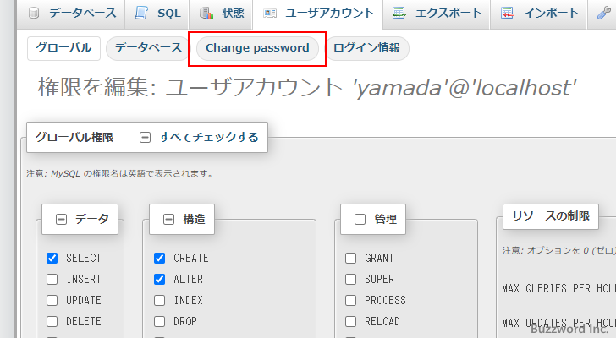Check the UPDATE privilege
The image size is (616, 338).
click(52, 300)
